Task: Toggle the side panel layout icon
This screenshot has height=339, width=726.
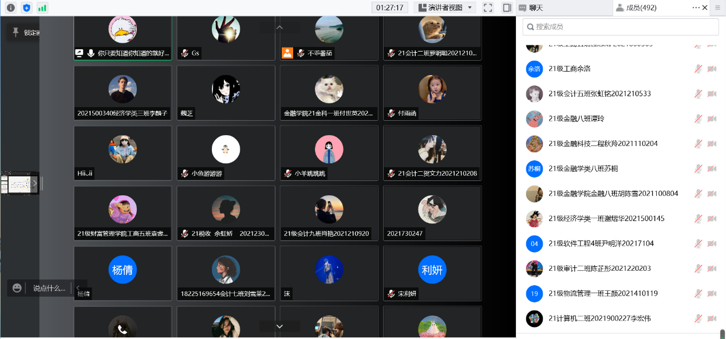Action: [x=507, y=7]
